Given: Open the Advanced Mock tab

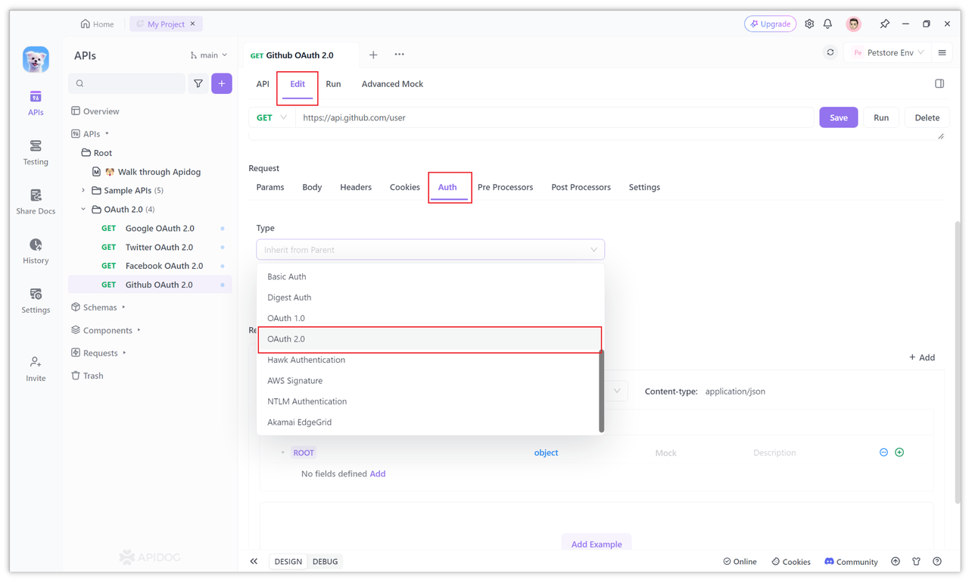Looking at the screenshot, I should [392, 84].
